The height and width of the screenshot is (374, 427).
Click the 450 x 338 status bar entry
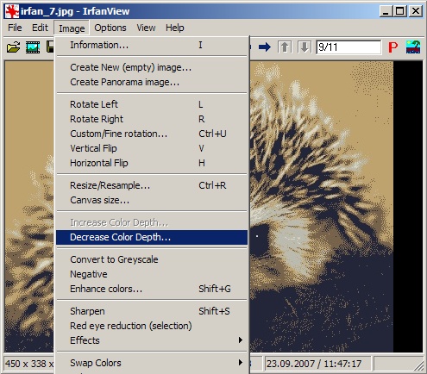[28, 364]
